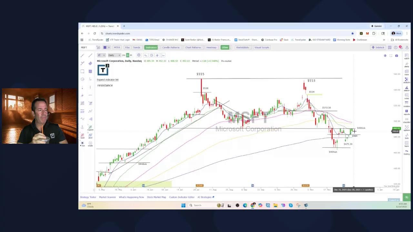Select the anchor drawing tool
Image resolution: width=413 pixels, height=232 pixels.
[x=82, y=127]
